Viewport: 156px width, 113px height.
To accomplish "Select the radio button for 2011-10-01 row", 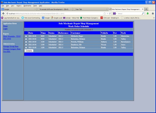I will click(26, 36).
